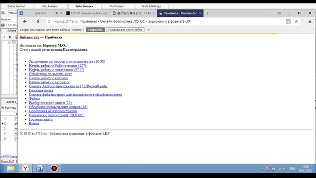Reload the av3715.ru page
The height and width of the screenshot is (178, 316).
pos(49,21)
